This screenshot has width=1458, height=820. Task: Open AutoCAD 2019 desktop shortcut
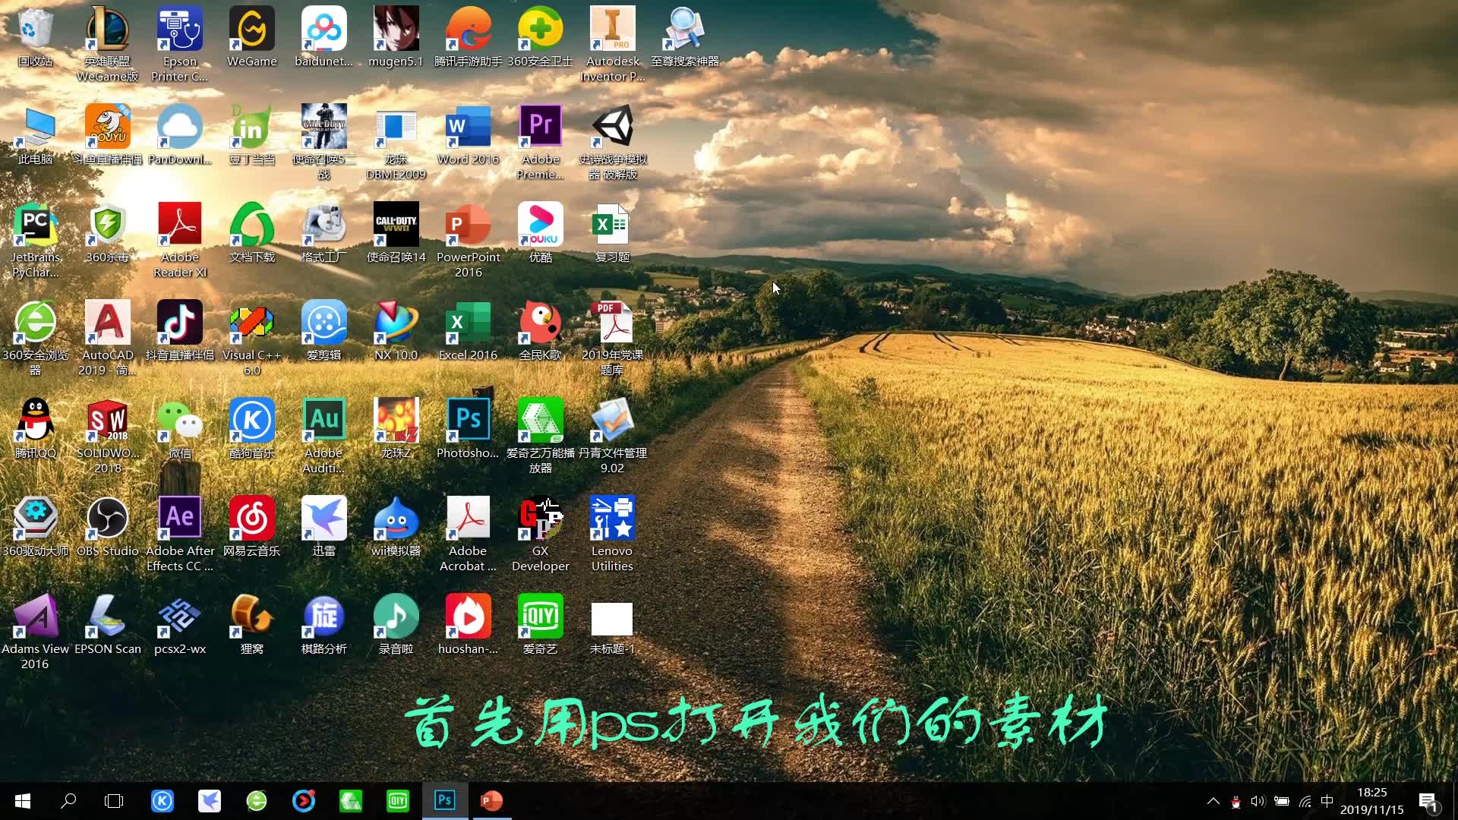click(x=107, y=338)
